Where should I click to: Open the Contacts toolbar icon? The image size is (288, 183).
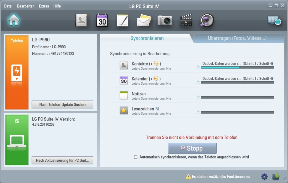(81, 20)
